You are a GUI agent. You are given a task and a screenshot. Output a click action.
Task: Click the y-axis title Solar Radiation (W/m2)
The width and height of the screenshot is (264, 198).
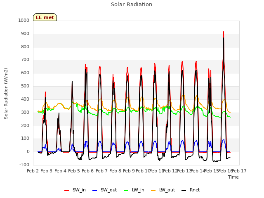point(6,94)
